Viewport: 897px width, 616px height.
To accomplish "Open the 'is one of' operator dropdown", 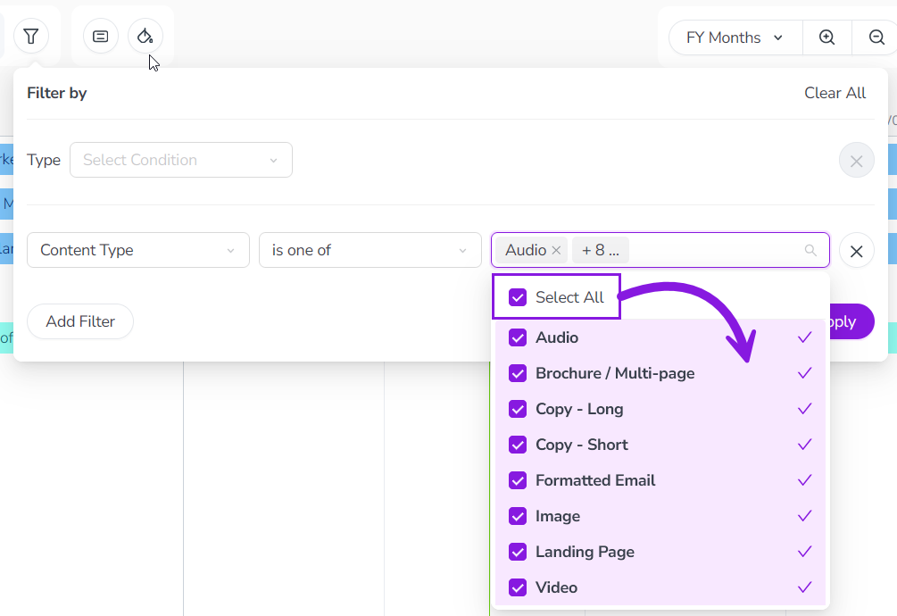I will tap(370, 250).
